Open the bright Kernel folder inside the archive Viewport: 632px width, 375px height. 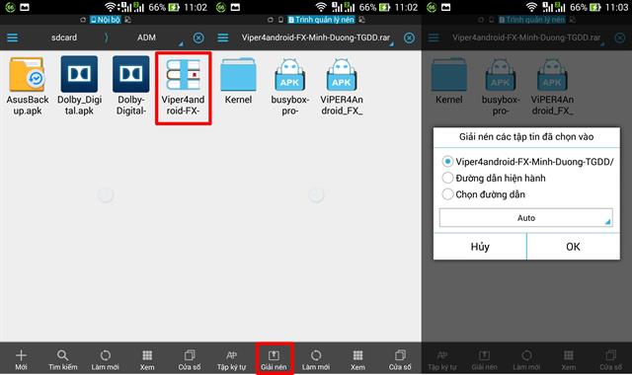click(238, 81)
